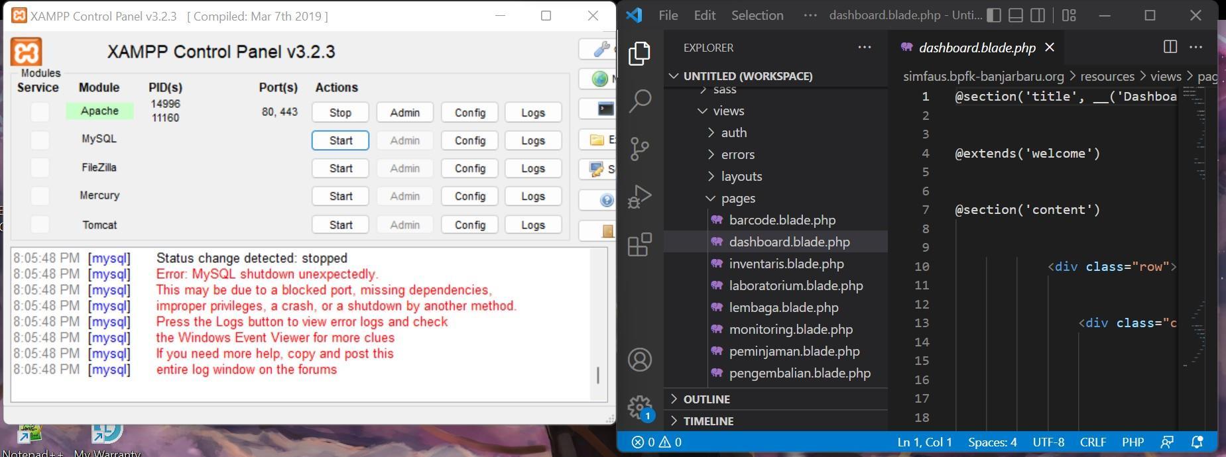Open Apache Admin page
The width and height of the screenshot is (1226, 457).
(x=404, y=113)
